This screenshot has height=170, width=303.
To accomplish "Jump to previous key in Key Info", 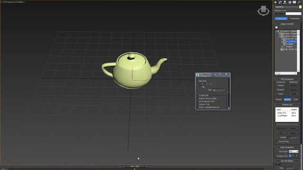I will click(x=276, y=164).
